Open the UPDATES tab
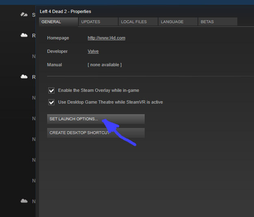 click(x=98, y=22)
